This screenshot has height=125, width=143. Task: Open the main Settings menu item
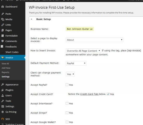click(10, 106)
